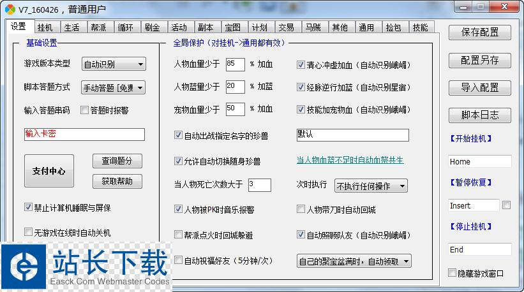Click the 【开始挂机】 label
This screenshot has width=524, height=292.
click(x=471, y=138)
